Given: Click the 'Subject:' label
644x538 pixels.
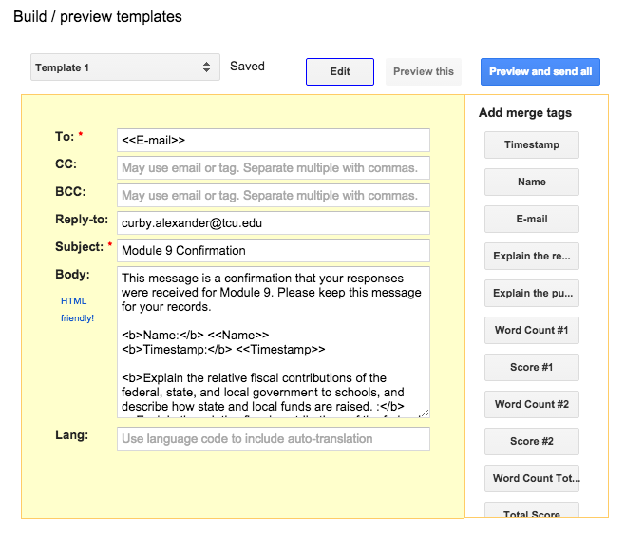Looking at the screenshot, I should click(x=79, y=247).
